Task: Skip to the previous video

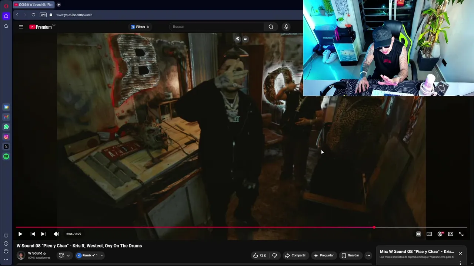Action: click(33, 234)
